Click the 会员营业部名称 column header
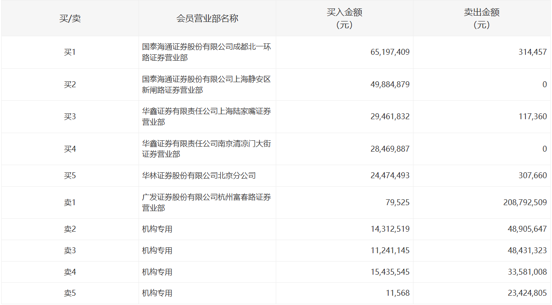 point(207,19)
